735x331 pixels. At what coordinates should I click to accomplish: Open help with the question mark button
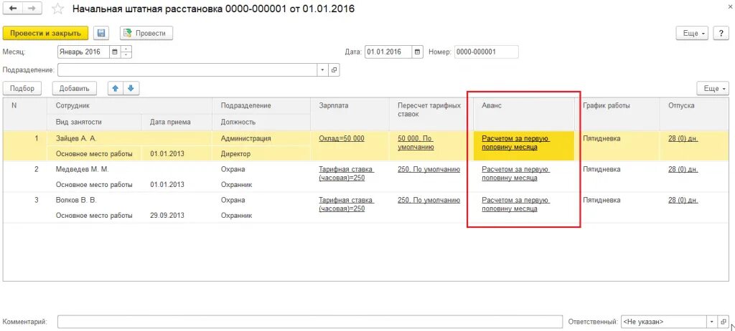(721, 33)
